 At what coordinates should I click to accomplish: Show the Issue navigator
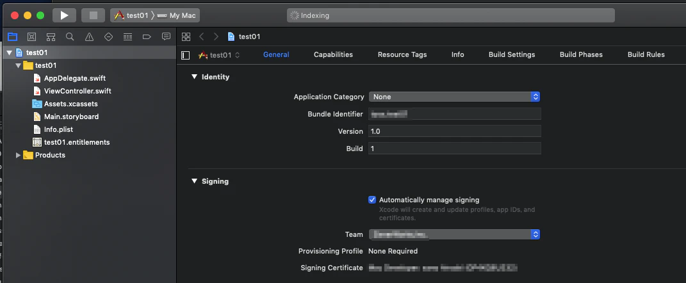(x=89, y=36)
